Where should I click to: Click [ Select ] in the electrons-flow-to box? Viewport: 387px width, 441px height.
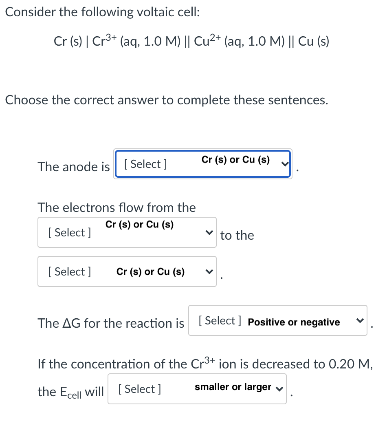69,271
